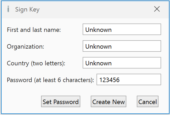Click empty title bar space before the X

click(99, 9)
